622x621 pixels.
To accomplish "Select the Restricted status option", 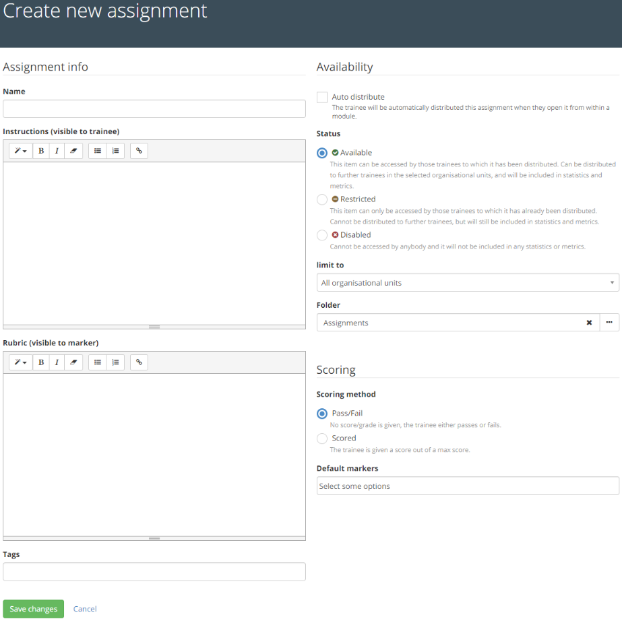I will coord(322,199).
